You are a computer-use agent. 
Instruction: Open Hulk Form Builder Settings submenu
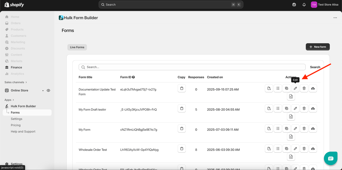[x=17, y=119]
